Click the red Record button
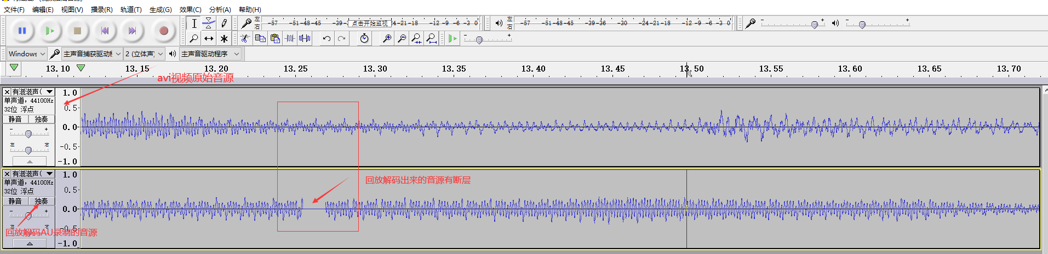 pyautogui.click(x=163, y=31)
